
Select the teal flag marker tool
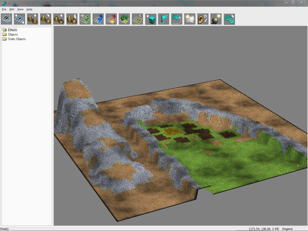164,19
